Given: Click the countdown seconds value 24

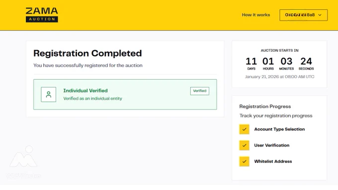Looking at the screenshot, I should [x=306, y=62].
